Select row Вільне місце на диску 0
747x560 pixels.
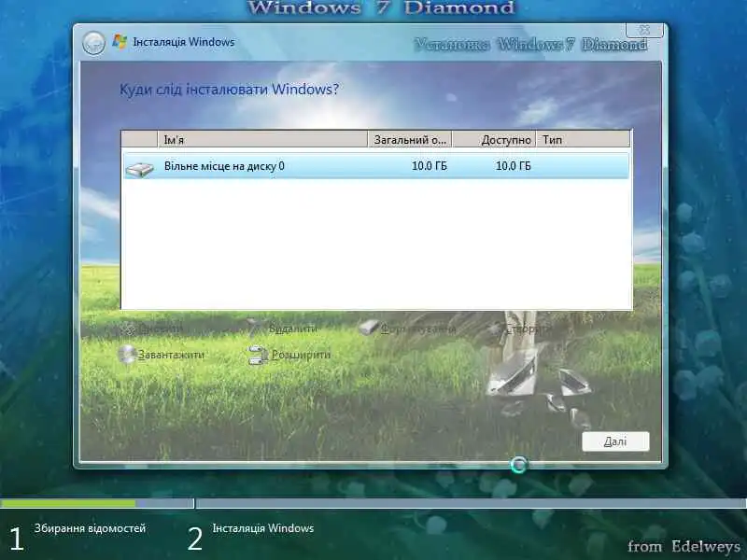376,166
